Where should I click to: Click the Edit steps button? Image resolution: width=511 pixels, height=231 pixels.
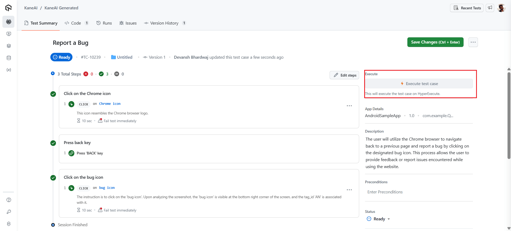pyautogui.click(x=344, y=75)
